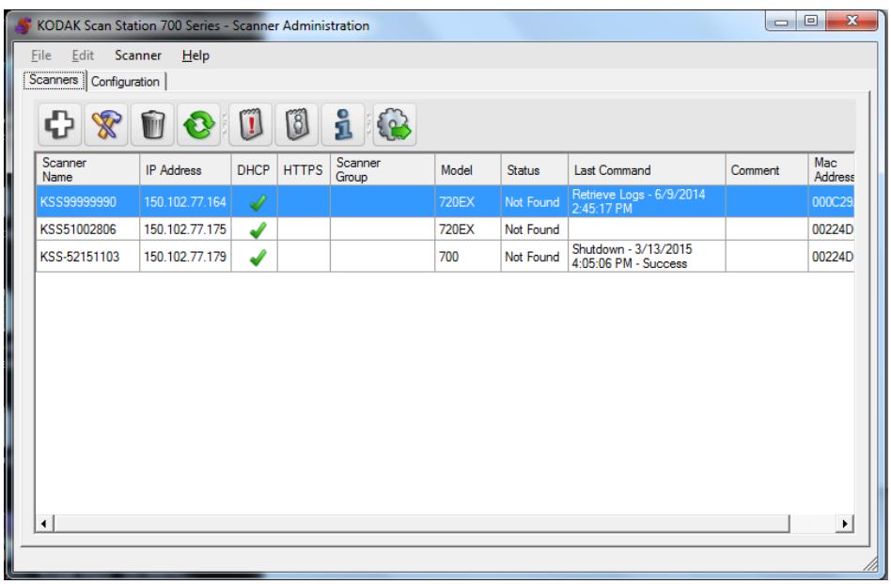The width and height of the screenshot is (891, 584).
Task: Click Mac address 000C29 cell
Action: [833, 202]
